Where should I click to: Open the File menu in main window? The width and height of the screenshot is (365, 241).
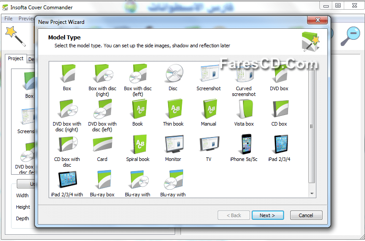pos(8,19)
